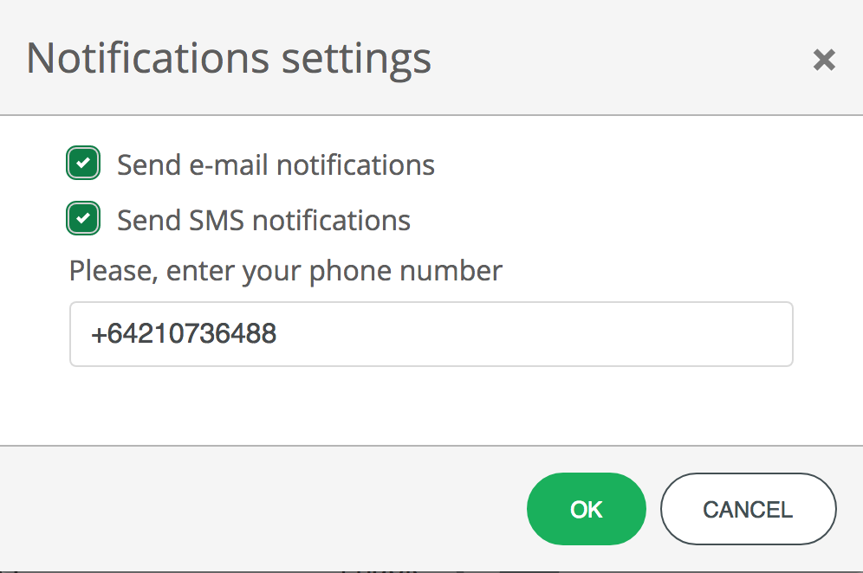Click the Please, enter your phone number label

[x=284, y=270]
